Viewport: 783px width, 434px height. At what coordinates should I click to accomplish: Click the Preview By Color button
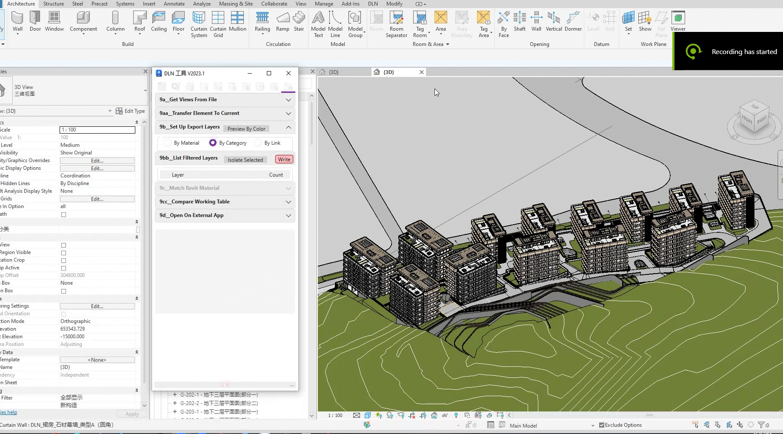[246, 129]
